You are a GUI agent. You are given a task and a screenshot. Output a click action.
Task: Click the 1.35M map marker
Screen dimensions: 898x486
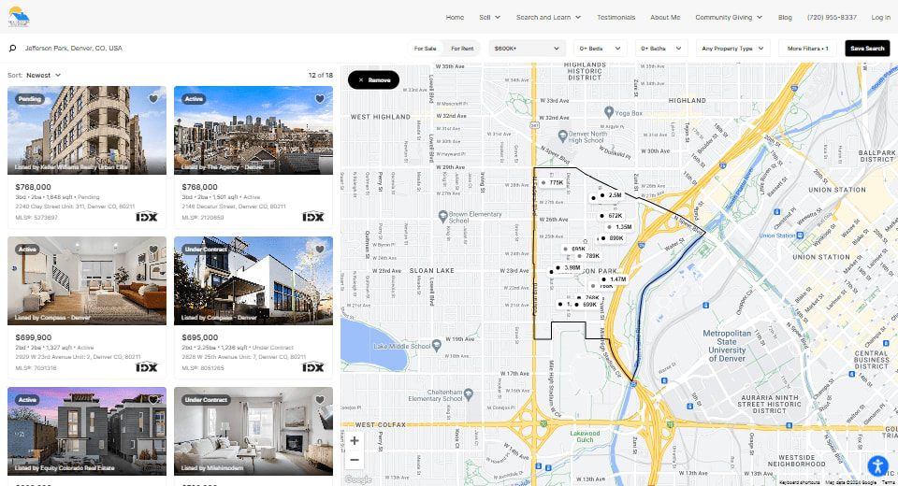point(619,227)
